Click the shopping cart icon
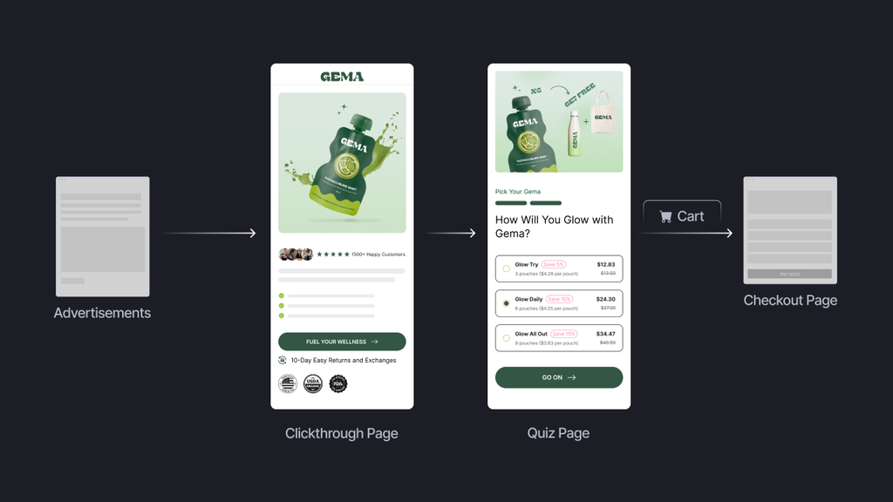The width and height of the screenshot is (893, 502). [x=665, y=217]
